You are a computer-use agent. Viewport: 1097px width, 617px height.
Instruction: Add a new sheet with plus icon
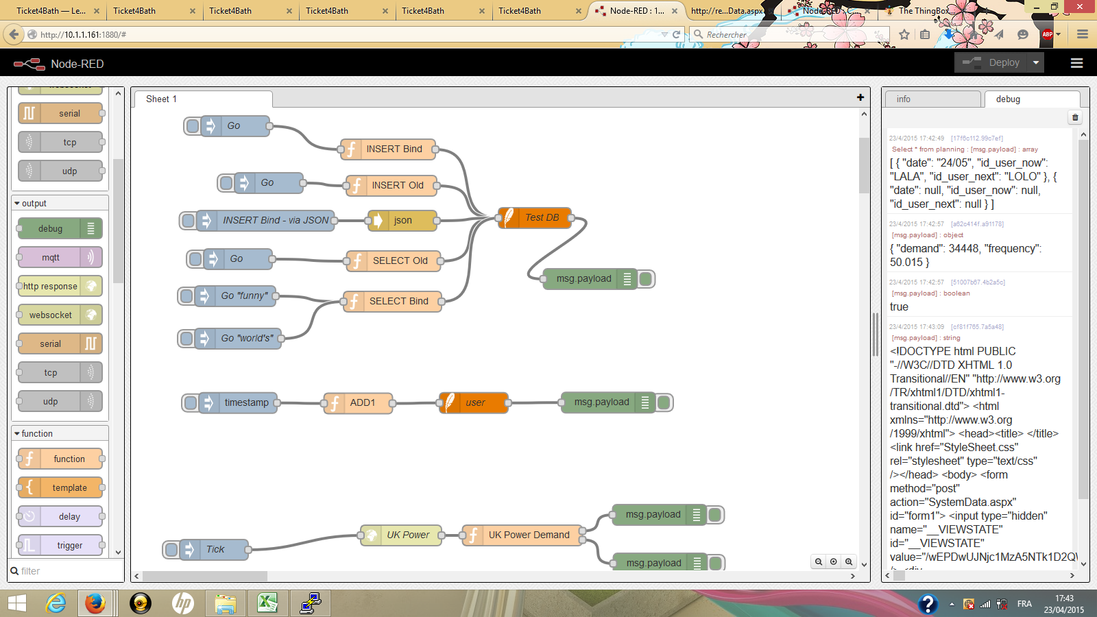click(860, 98)
